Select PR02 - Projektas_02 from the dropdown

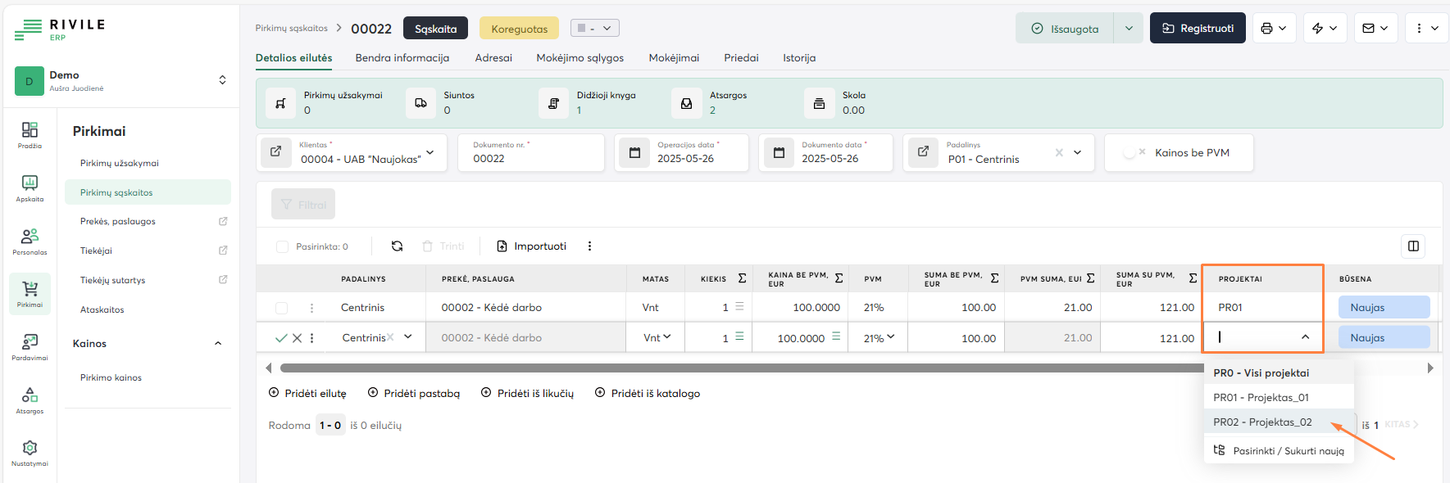point(1262,422)
